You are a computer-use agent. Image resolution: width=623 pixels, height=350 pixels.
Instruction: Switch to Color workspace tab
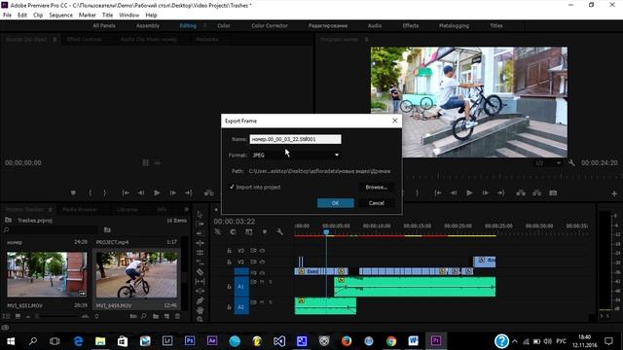pyautogui.click(x=223, y=26)
